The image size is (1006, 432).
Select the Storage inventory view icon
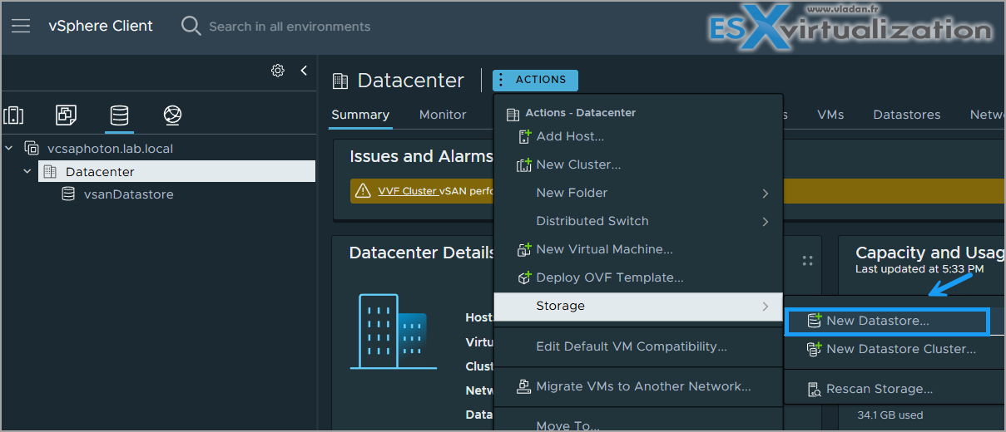click(x=119, y=115)
